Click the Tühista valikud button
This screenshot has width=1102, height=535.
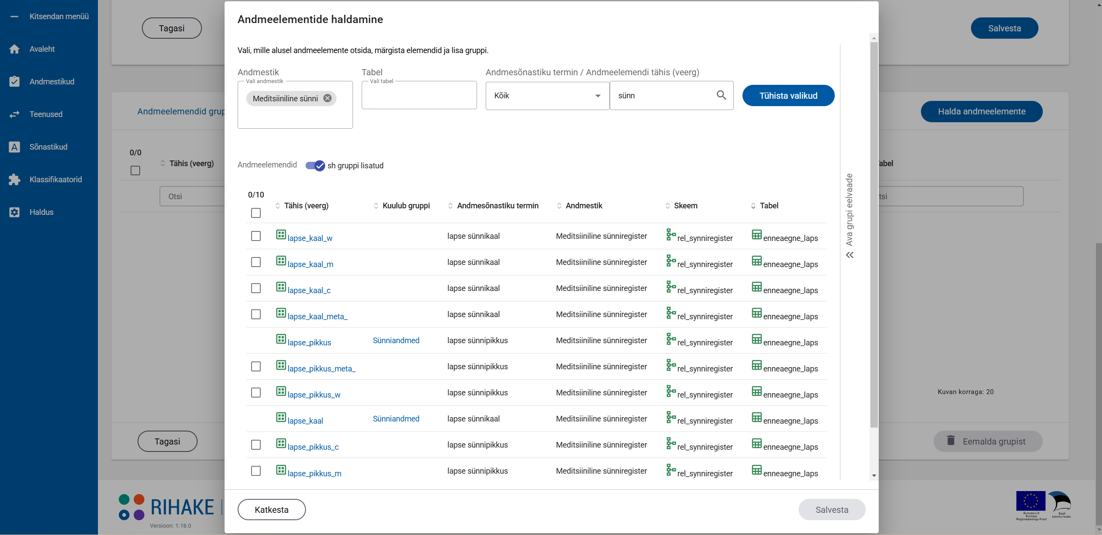(x=788, y=96)
